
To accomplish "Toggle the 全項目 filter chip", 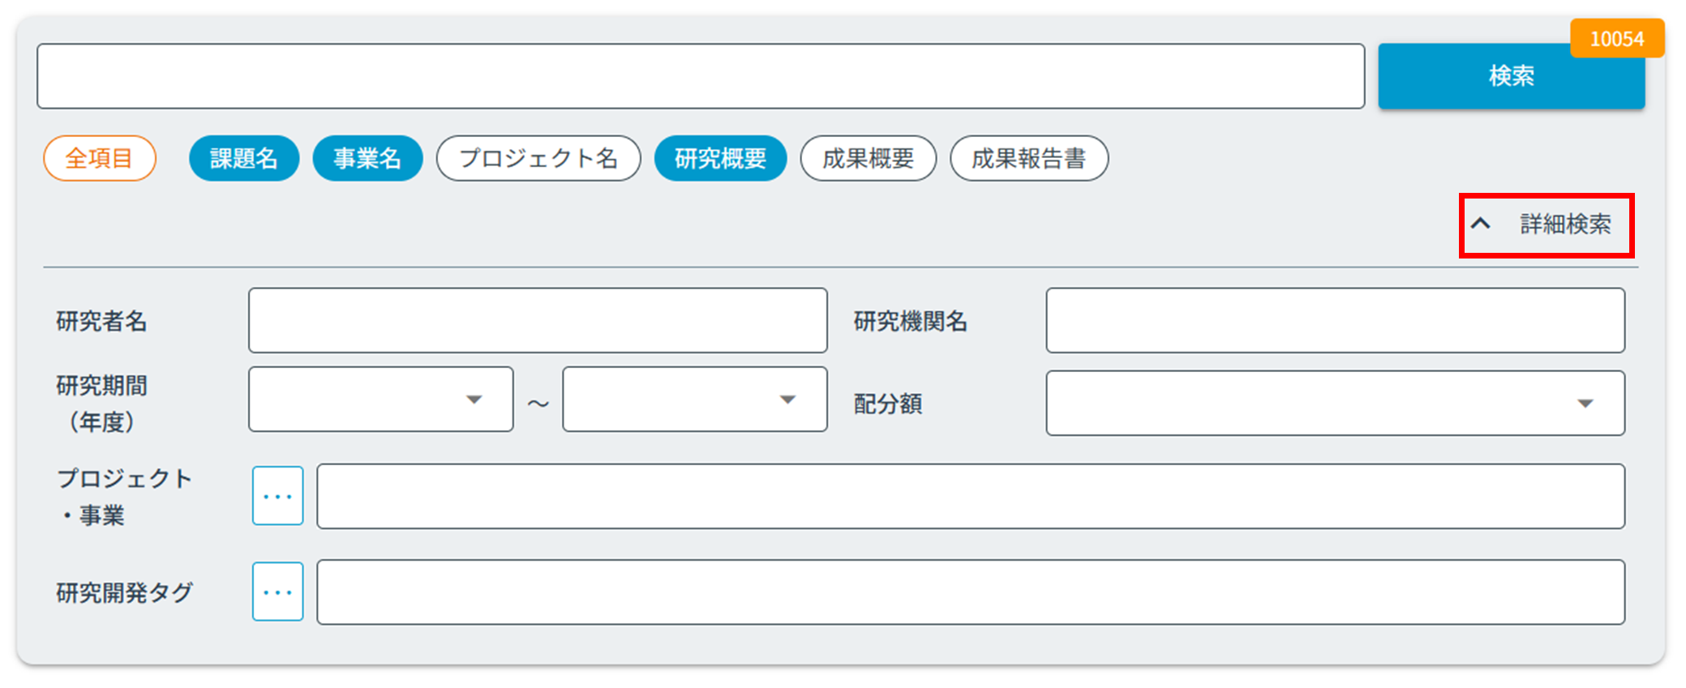I will [x=100, y=158].
